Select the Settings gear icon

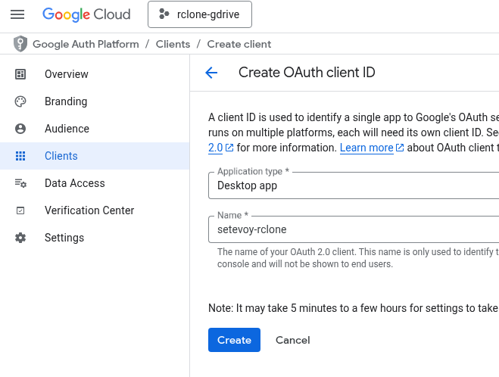pos(20,238)
